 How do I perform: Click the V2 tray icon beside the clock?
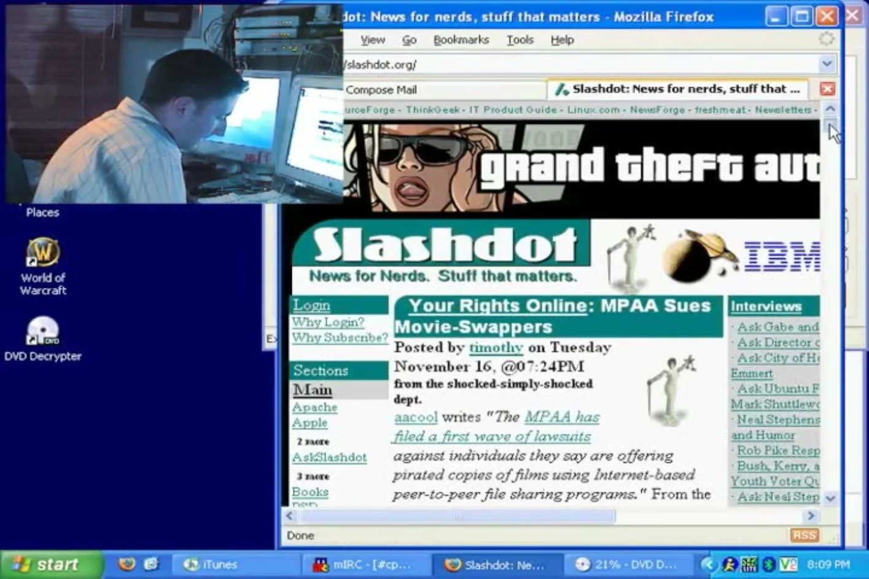pyautogui.click(x=788, y=564)
